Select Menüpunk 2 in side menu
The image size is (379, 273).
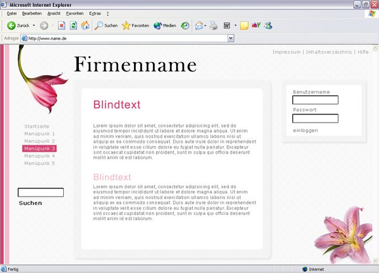(x=39, y=141)
